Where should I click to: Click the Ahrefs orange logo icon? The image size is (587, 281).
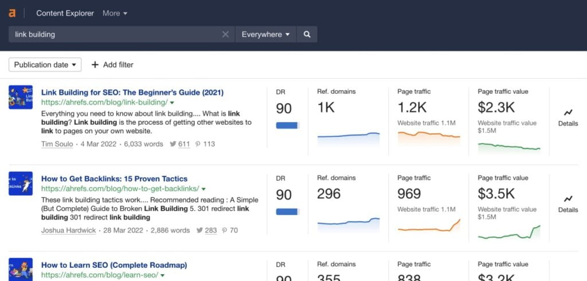coord(13,13)
